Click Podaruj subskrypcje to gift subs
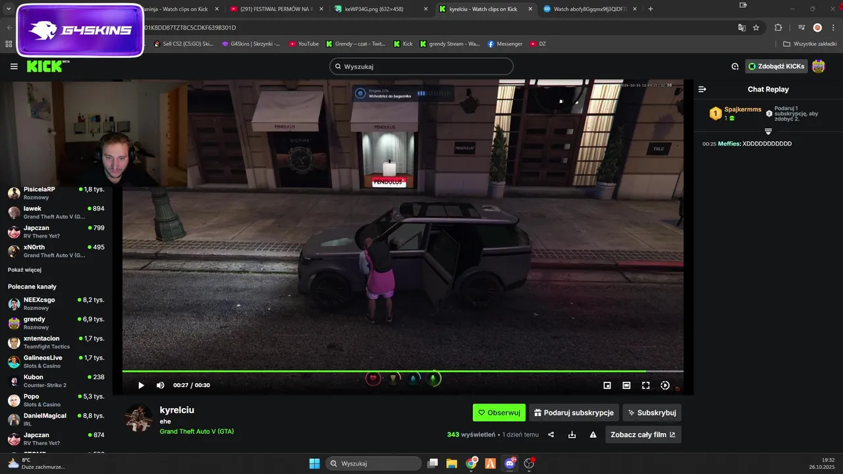 [574, 413]
